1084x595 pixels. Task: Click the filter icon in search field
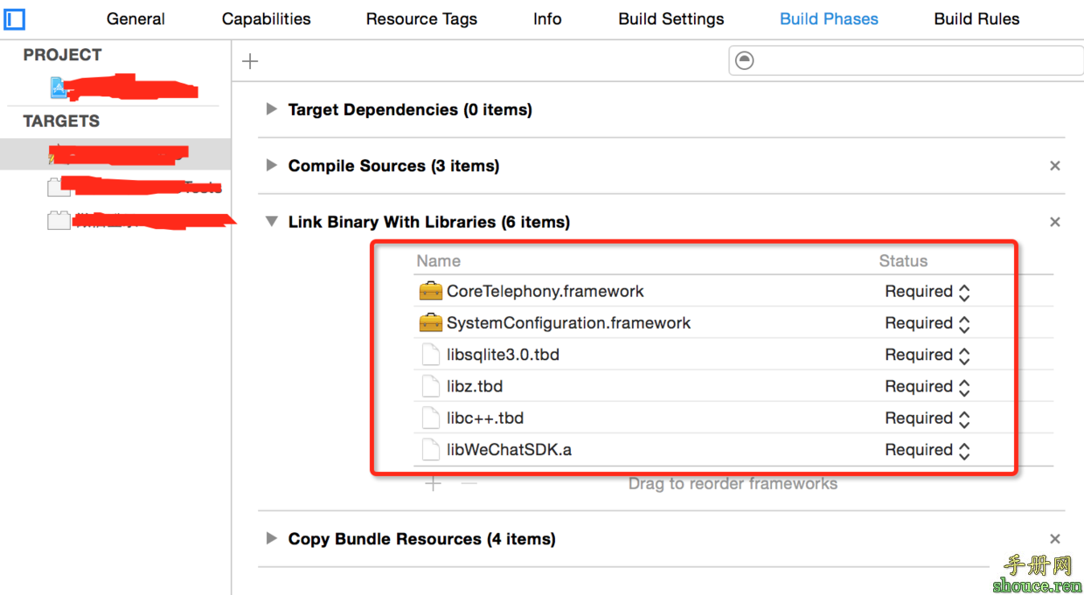(x=744, y=60)
